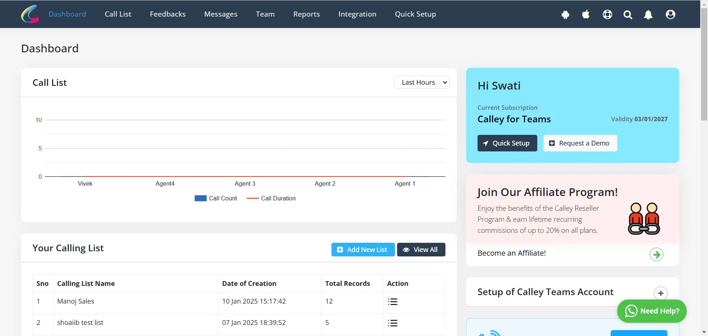Viewport: 708px width, 336px height.
Task: Click the Total Records value 12
Action: coord(329,301)
